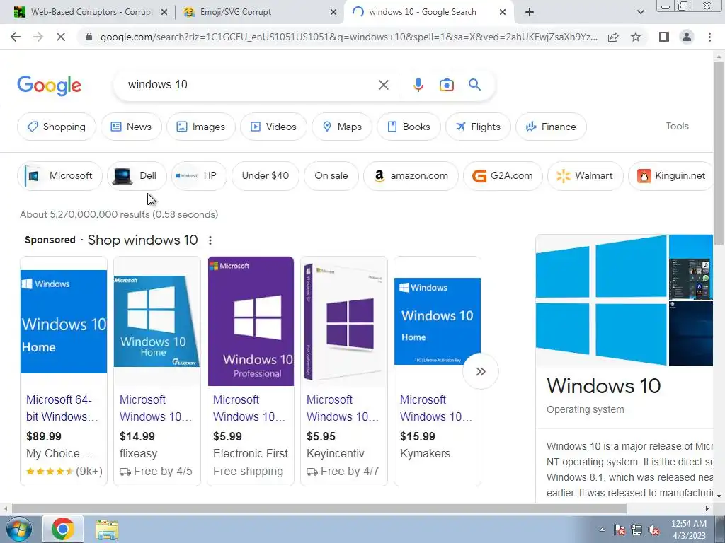This screenshot has width=725, height=543.
Task: Search by image with the camera icon
Action: tap(446, 85)
